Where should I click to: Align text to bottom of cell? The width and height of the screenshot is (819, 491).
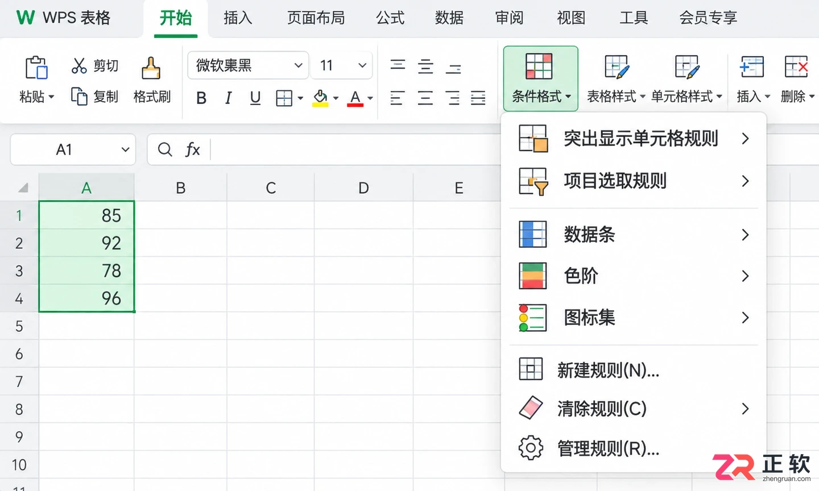coord(453,68)
